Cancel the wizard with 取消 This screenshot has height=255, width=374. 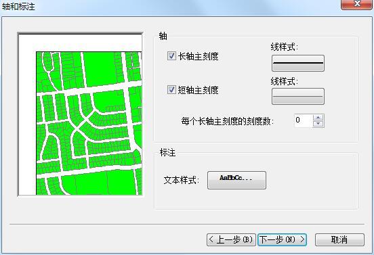(339, 239)
